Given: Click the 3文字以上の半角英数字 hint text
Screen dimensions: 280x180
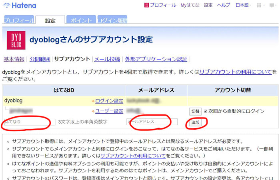Looking at the screenshot, I should coord(83,122).
